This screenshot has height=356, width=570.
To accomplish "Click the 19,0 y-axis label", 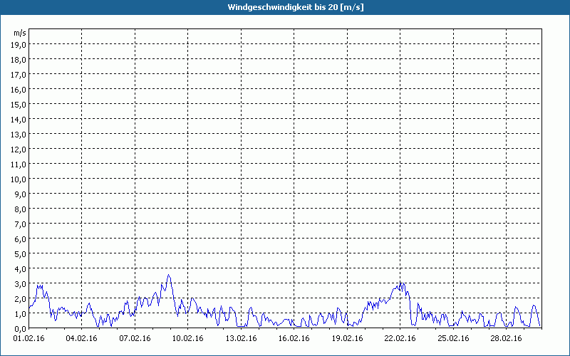I will tap(19, 45).
